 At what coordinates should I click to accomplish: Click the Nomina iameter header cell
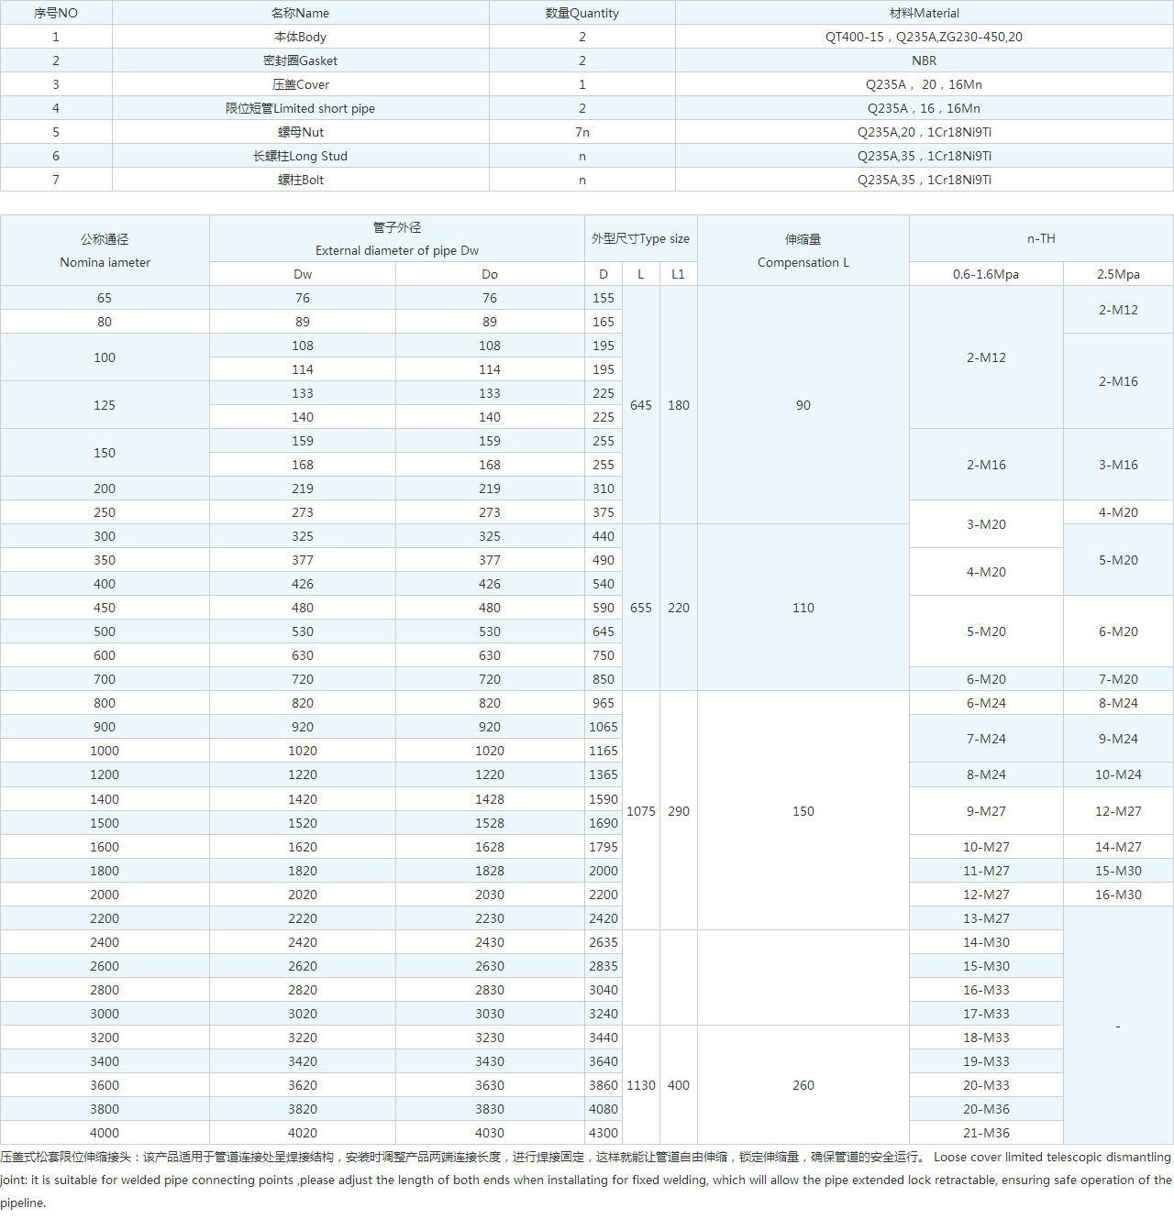point(105,250)
